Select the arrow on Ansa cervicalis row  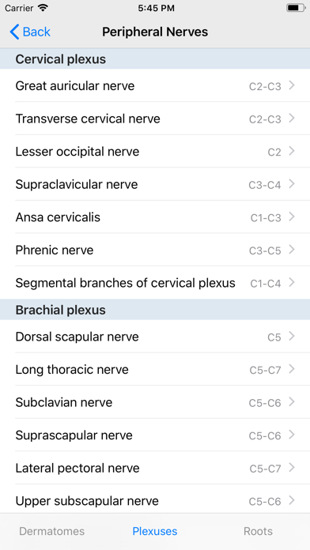coord(291,217)
